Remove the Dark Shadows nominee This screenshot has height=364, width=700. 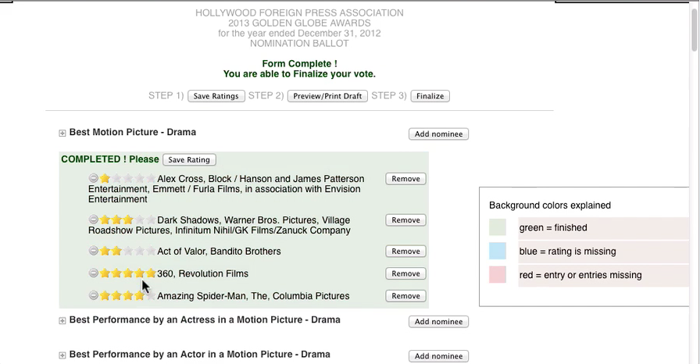pyautogui.click(x=405, y=220)
